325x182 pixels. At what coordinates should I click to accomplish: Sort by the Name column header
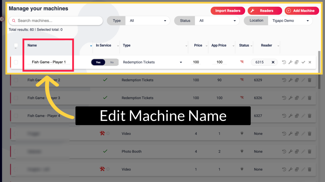[x=32, y=45]
